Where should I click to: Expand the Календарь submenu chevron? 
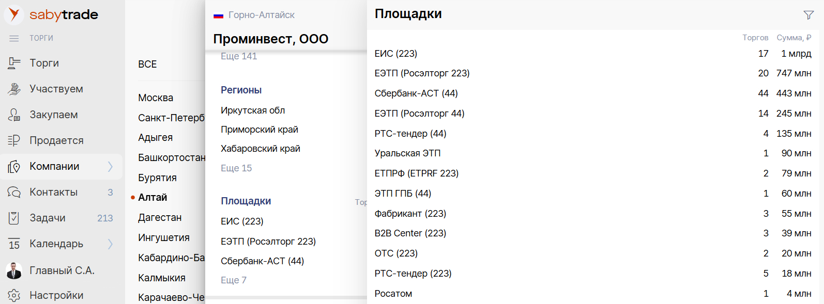coord(110,244)
